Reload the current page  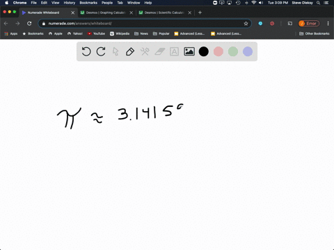29,24
